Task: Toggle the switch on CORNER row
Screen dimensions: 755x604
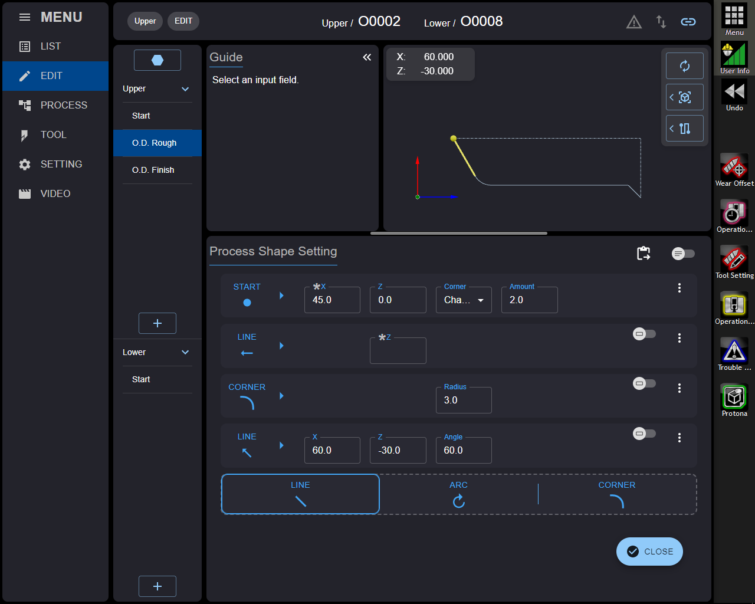Action: [x=644, y=383]
